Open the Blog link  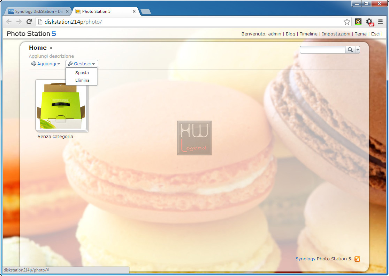click(x=290, y=34)
